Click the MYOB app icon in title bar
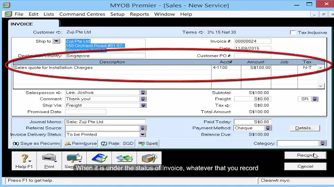The height and width of the screenshot is (187, 334). 7,5
